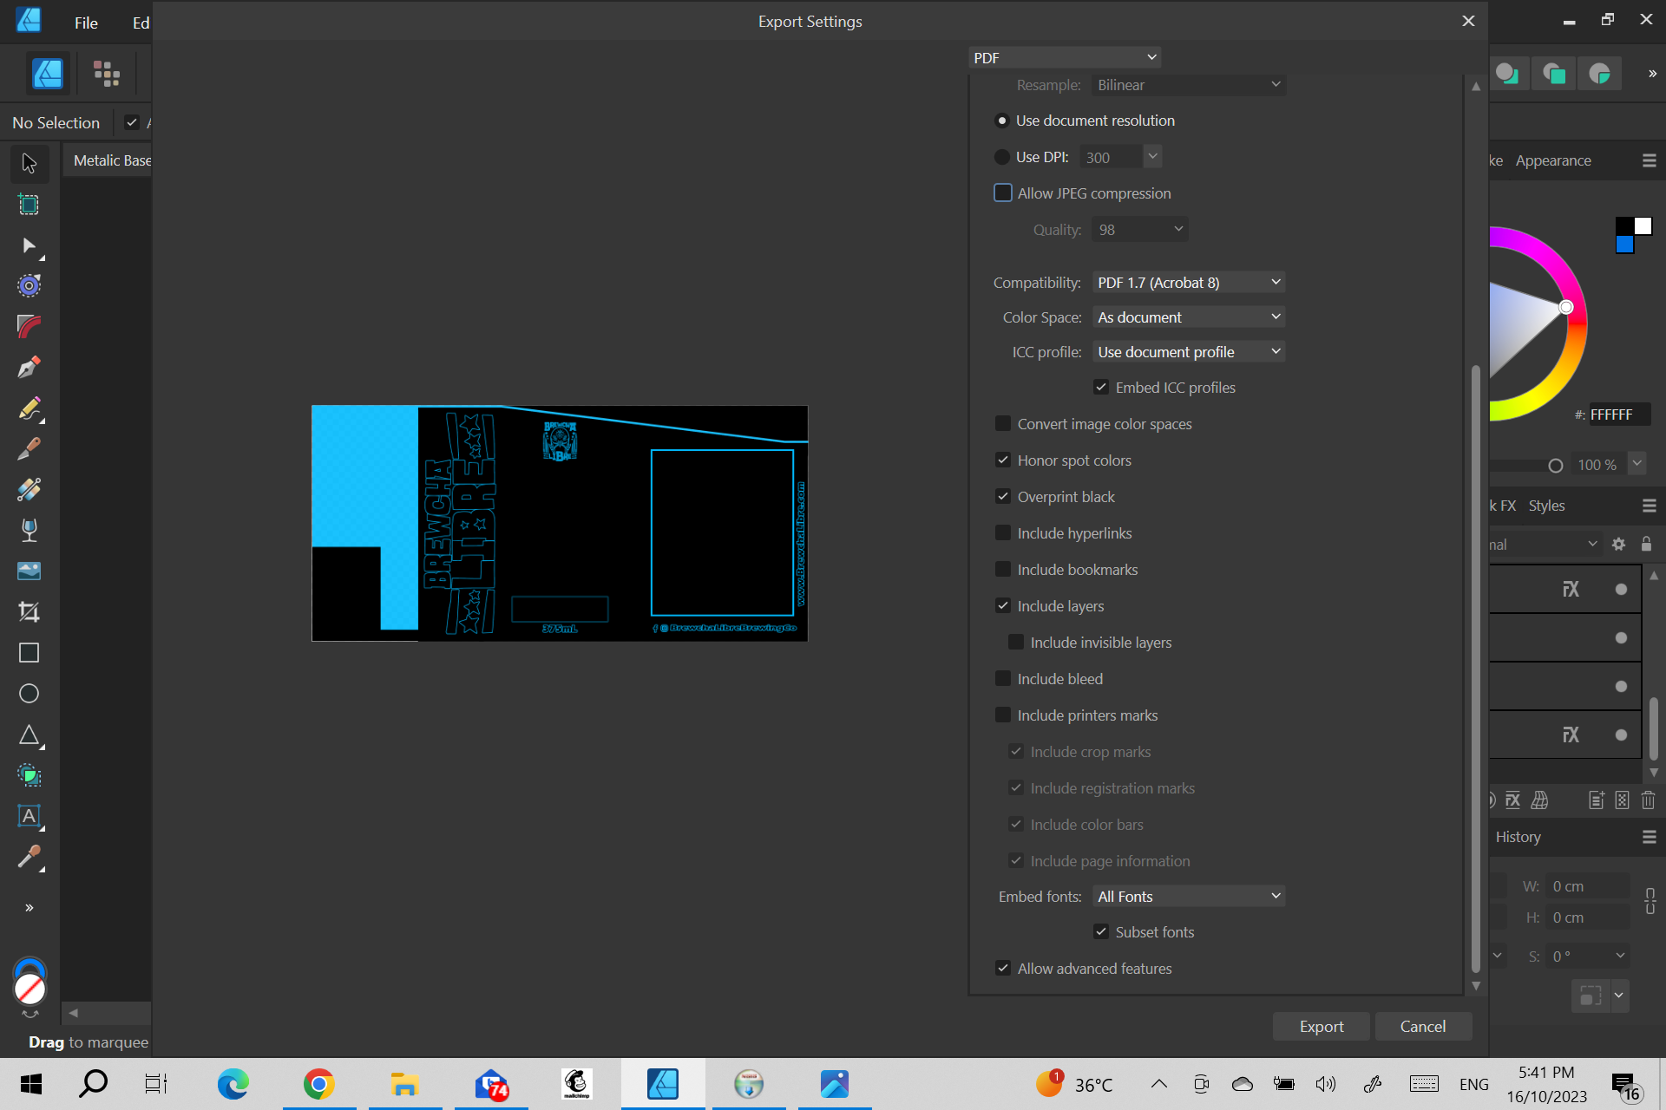Uncheck Include layers option
This screenshot has height=1110, width=1666.
(x=1003, y=606)
